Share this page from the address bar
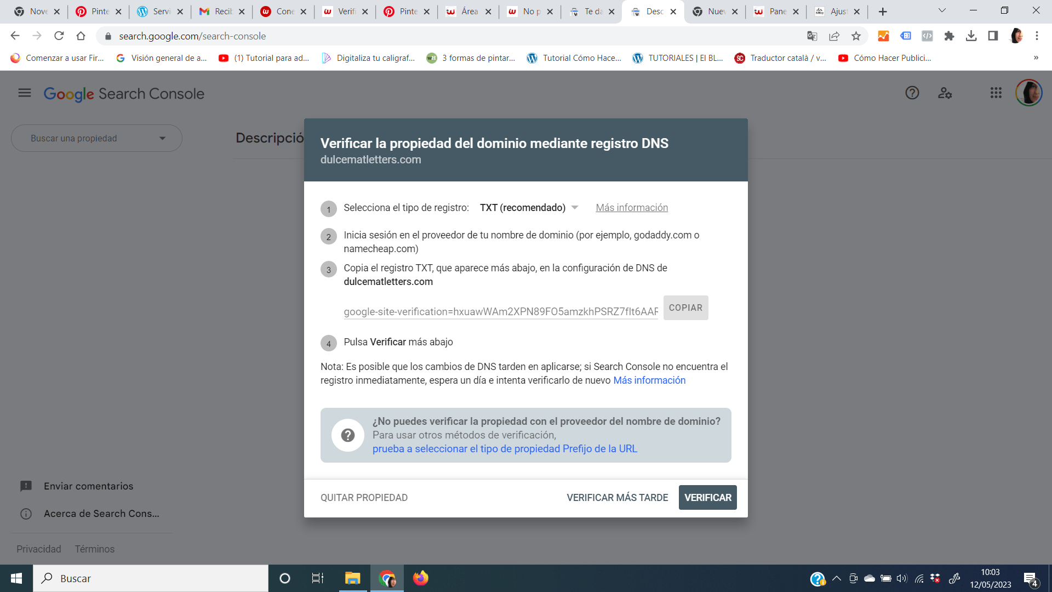This screenshot has height=592, width=1052. [x=834, y=36]
